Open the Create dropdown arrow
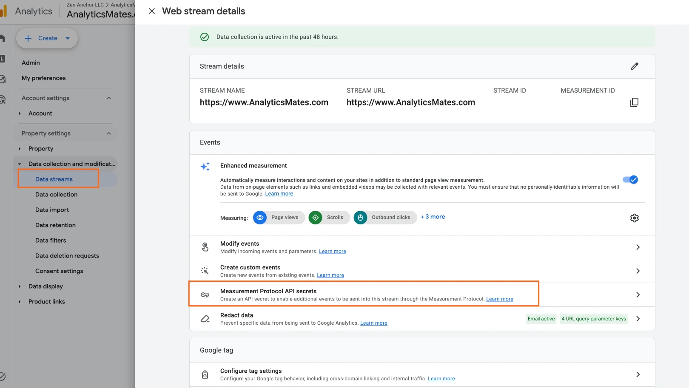 tap(68, 38)
